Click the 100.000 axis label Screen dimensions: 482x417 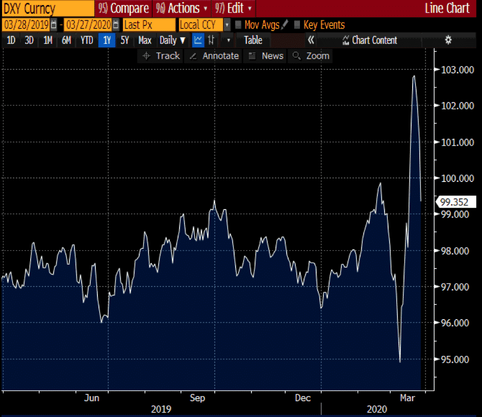click(x=458, y=178)
